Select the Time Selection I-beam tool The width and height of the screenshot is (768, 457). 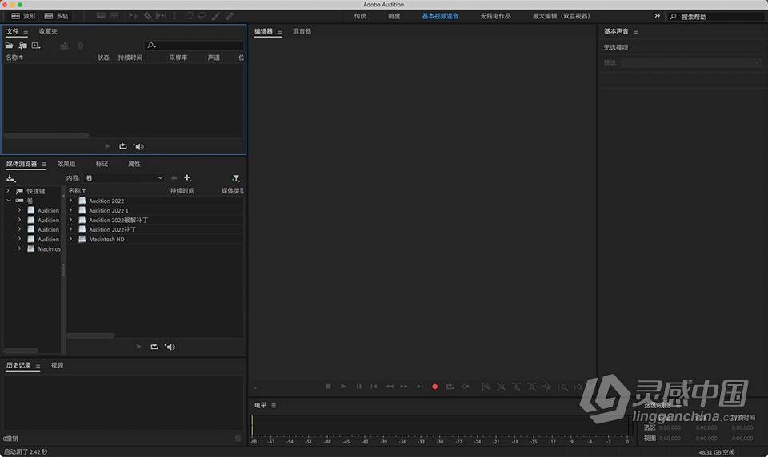click(174, 16)
